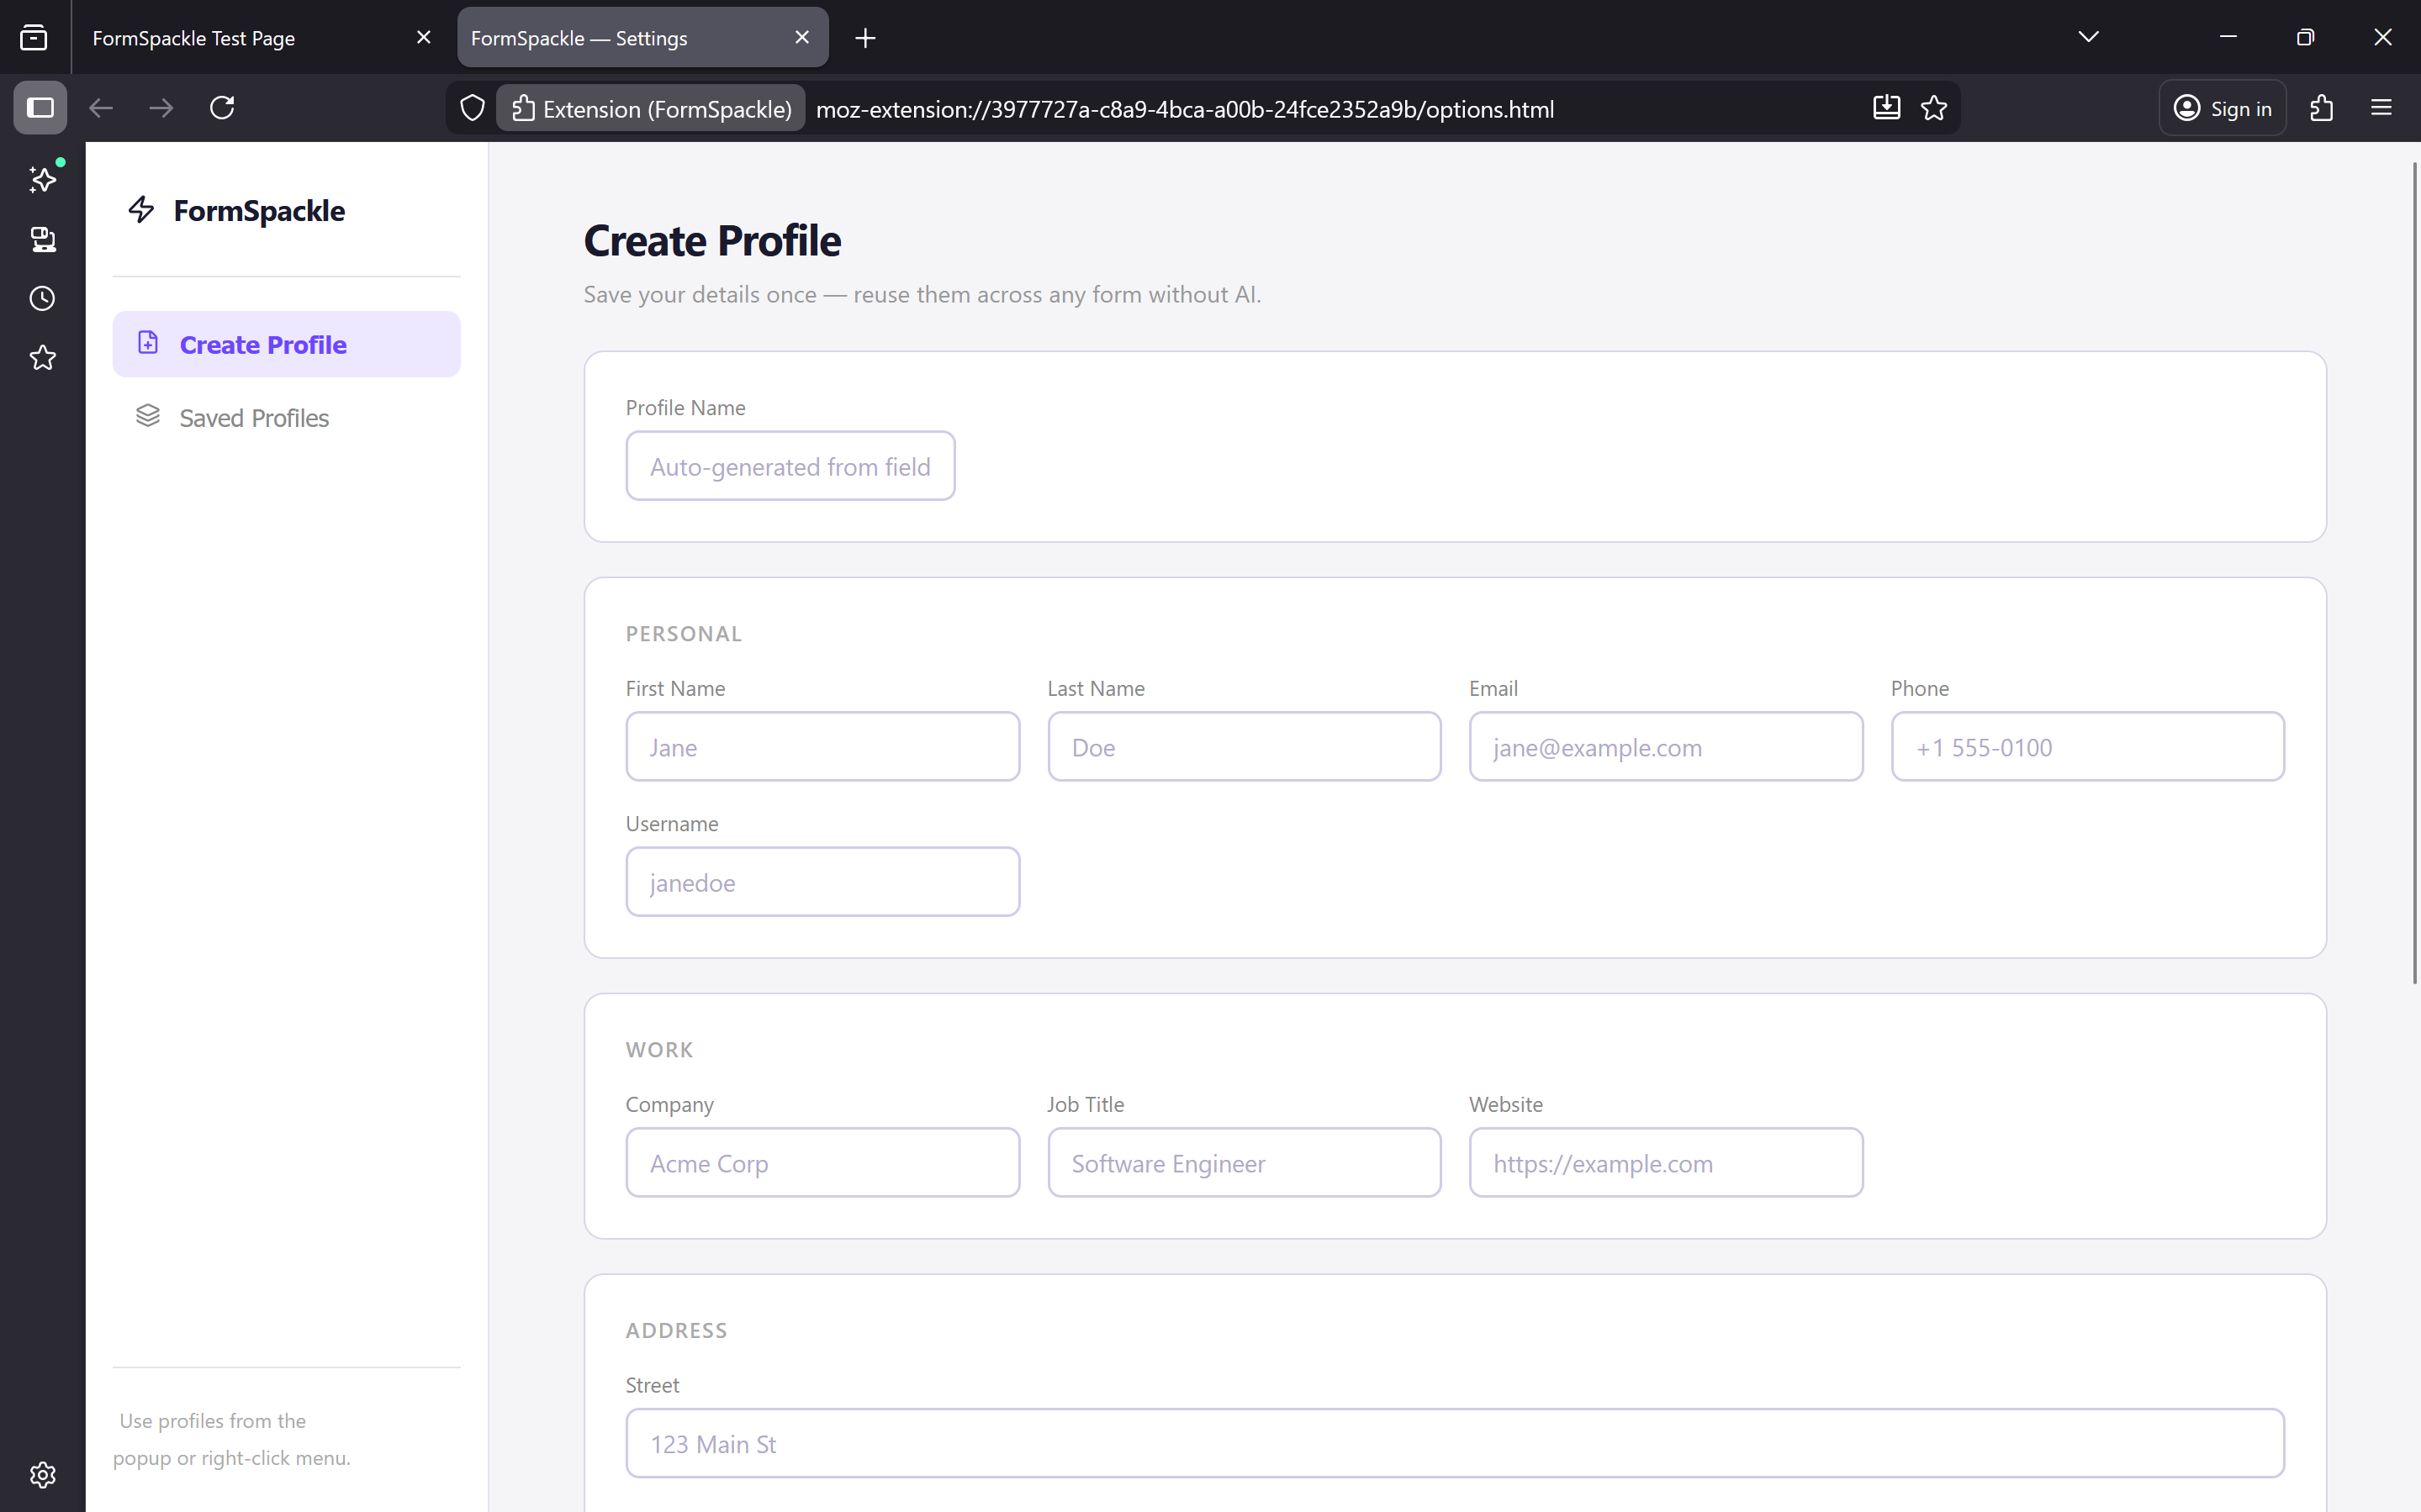Click the save to Pocket/download page icon
2421x1512 pixels.
pyautogui.click(x=1886, y=108)
